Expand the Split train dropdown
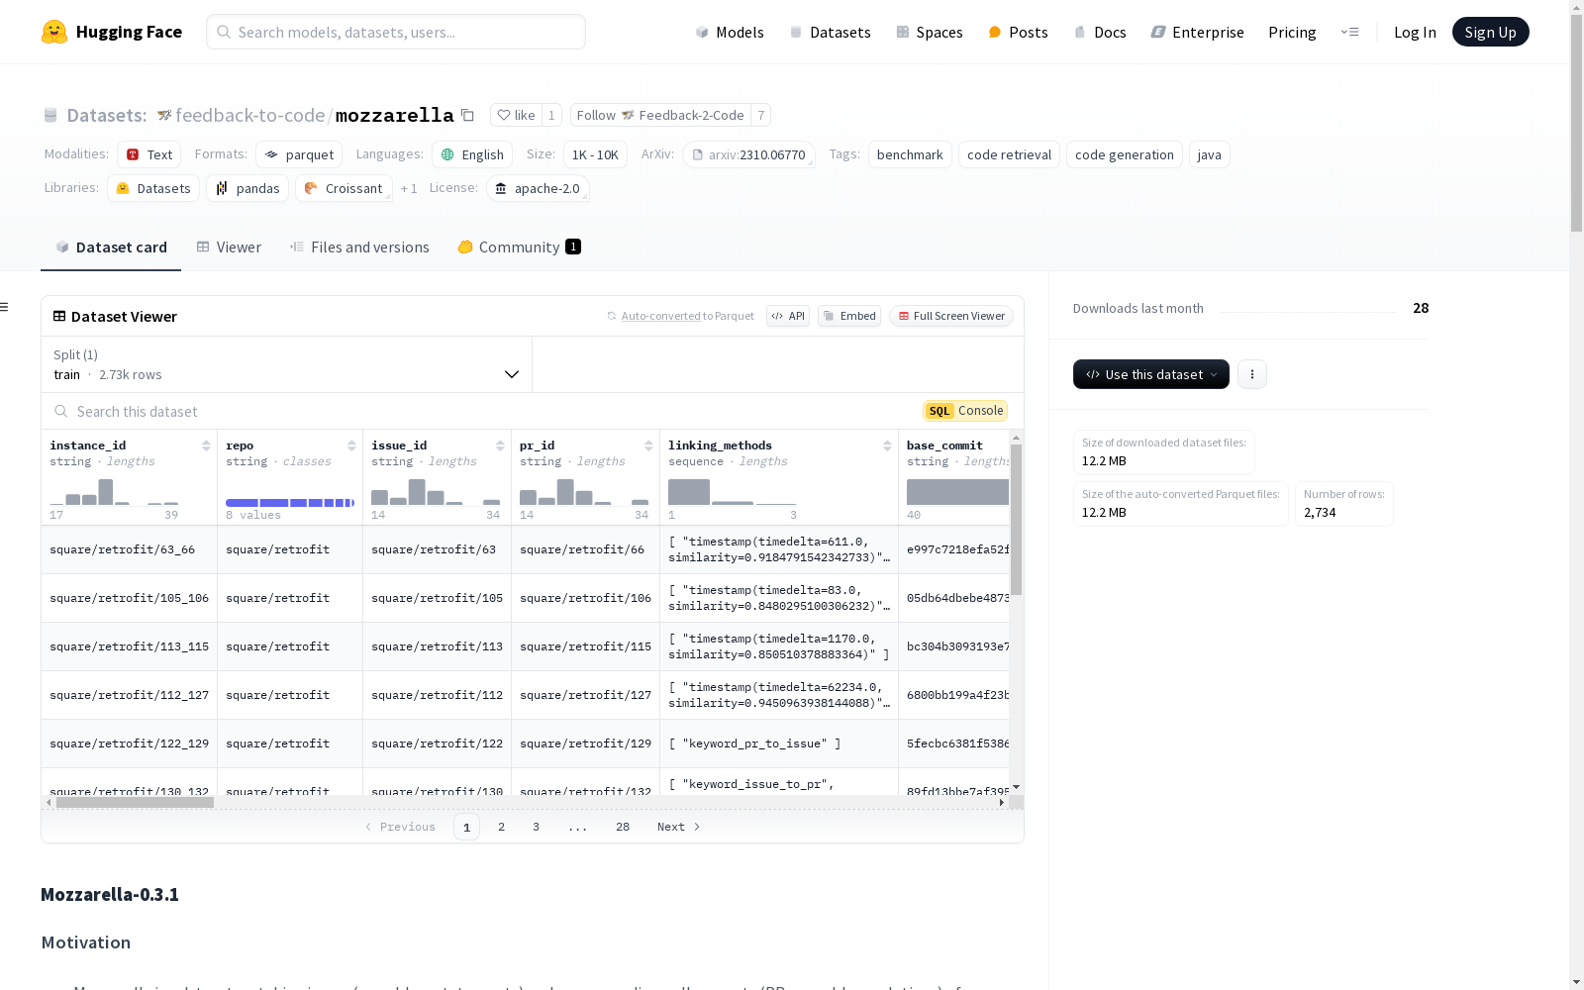The image size is (1584, 990). click(287, 364)
